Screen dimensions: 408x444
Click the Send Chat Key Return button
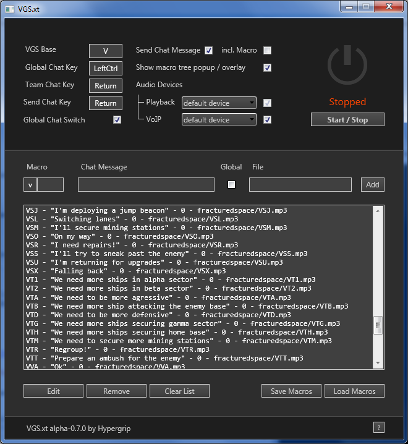(106, 103)
